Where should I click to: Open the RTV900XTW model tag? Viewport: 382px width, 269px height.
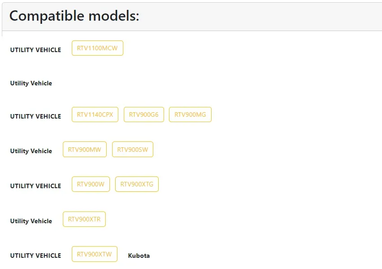click(x=95, y=254)
